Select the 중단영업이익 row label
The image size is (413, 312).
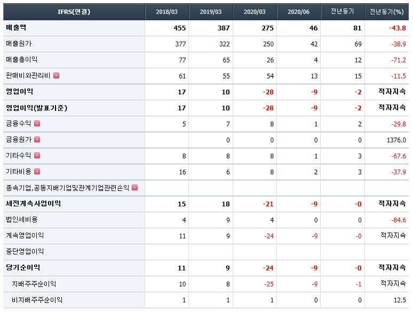coord(25,251)
